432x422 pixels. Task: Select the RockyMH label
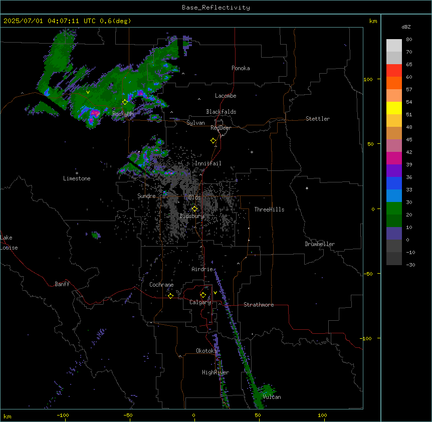[123, 114]
